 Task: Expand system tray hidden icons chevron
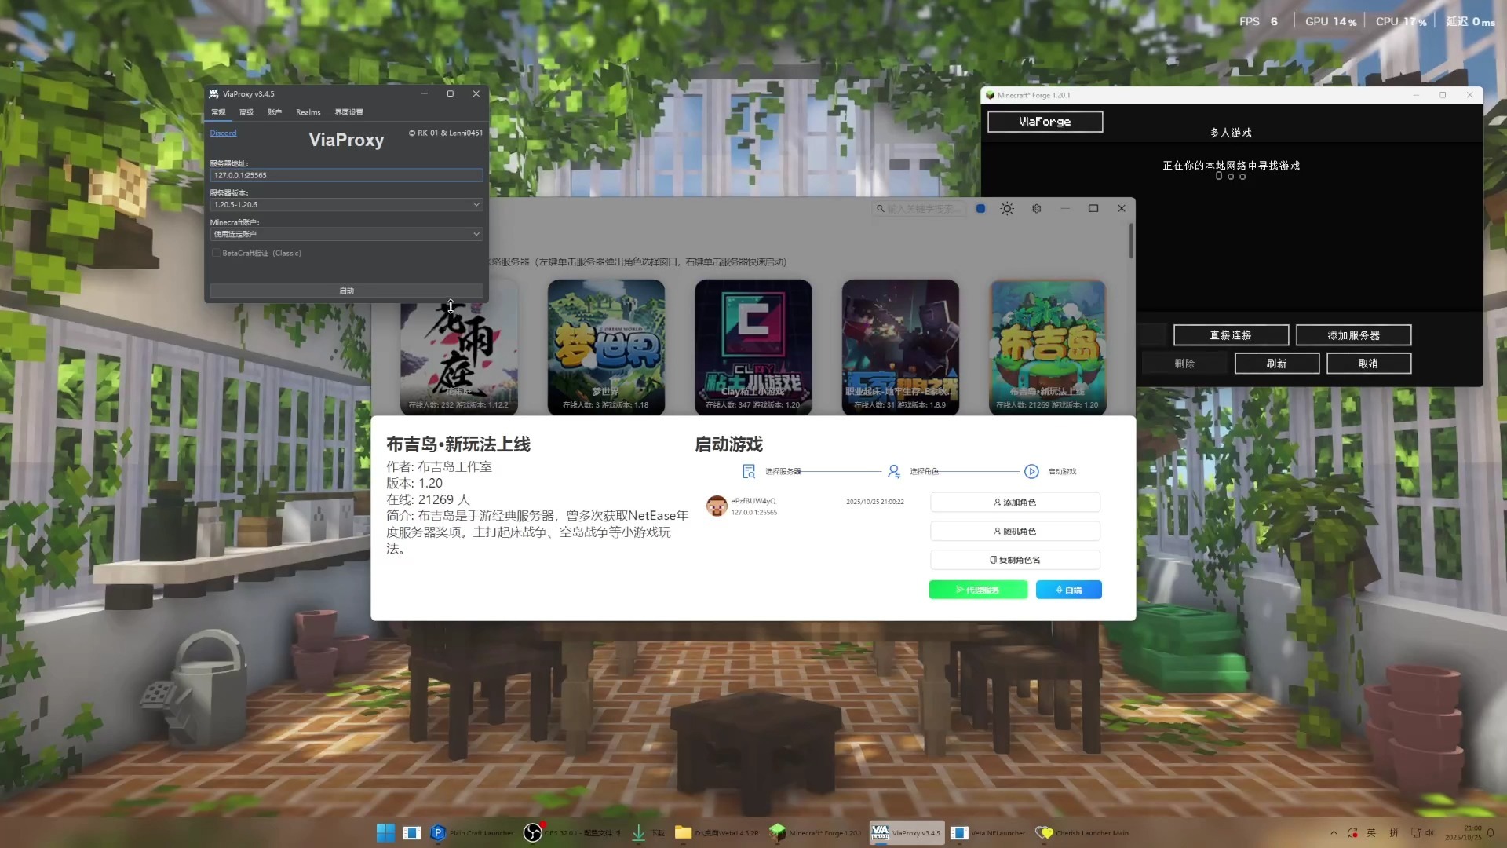(1334, 833)
